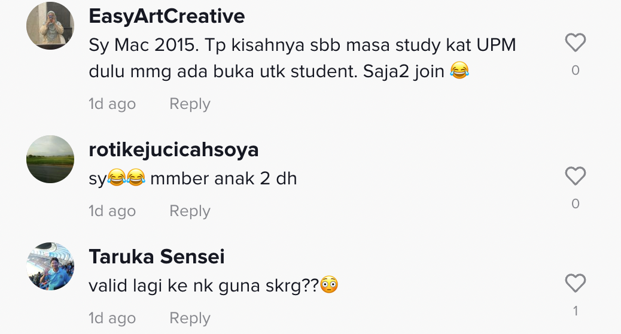Select the comment 'valid lagi ke nk guna skrg??'
Viewport: 621px width, 334px height.
[213, 286]
